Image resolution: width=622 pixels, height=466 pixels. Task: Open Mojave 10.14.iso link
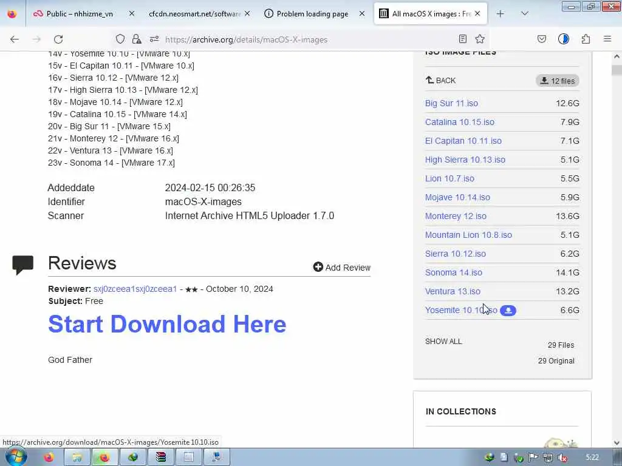tap(457, 197)
